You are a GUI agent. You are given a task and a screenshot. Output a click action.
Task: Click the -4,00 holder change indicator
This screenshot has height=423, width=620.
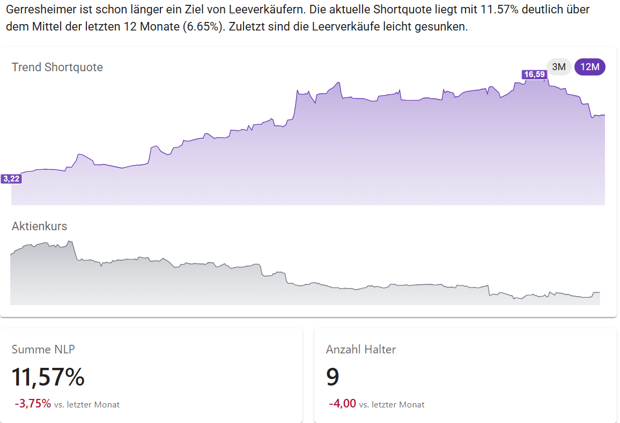[343, 404]
